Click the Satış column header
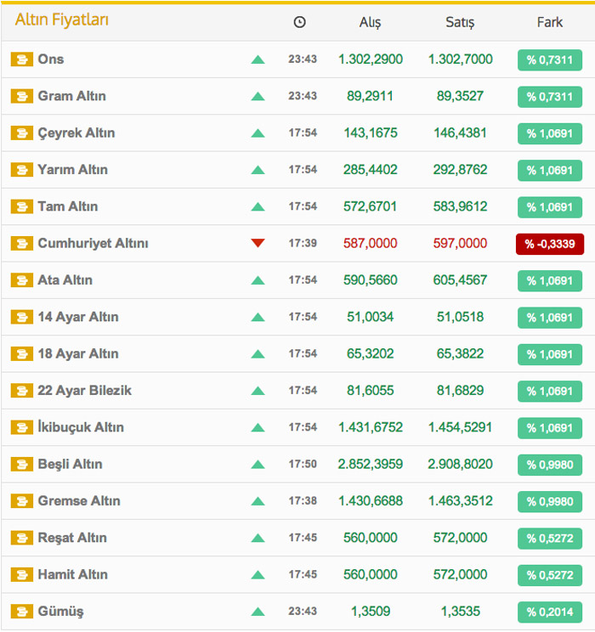 [x=460, y=23]
